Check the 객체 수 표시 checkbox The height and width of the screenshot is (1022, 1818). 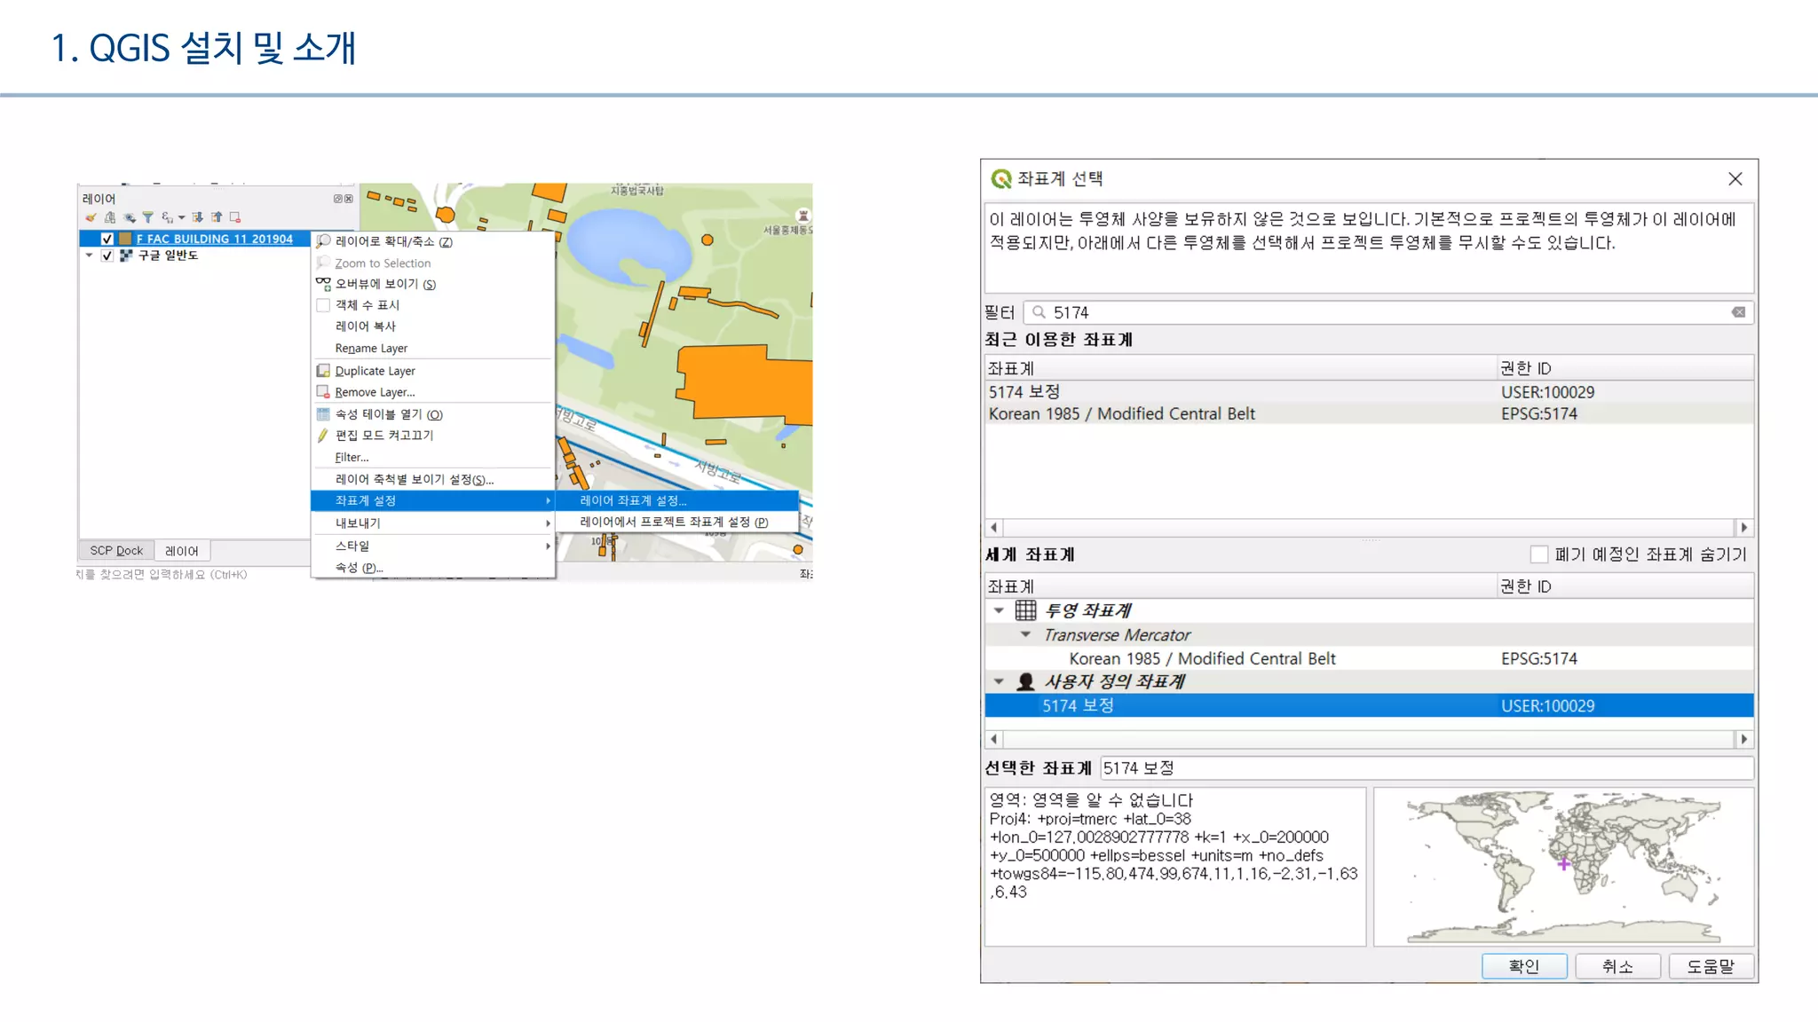(323, 305)
